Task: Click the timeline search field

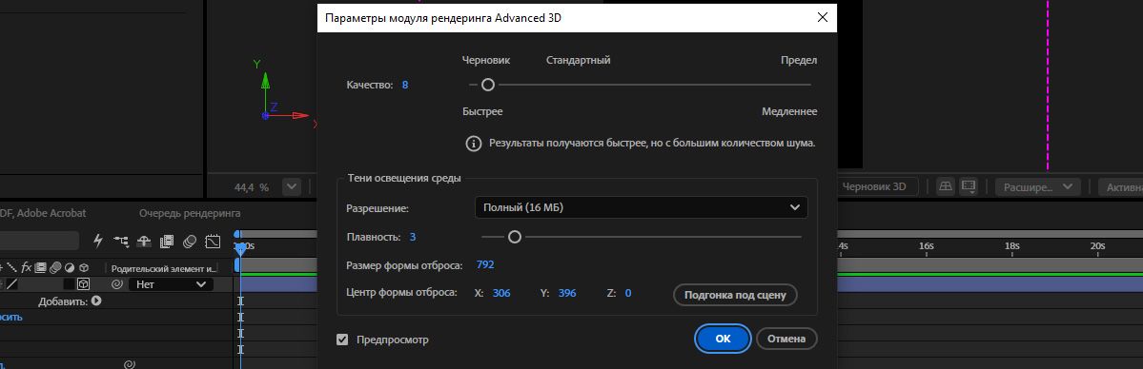Action: (39, 241)
